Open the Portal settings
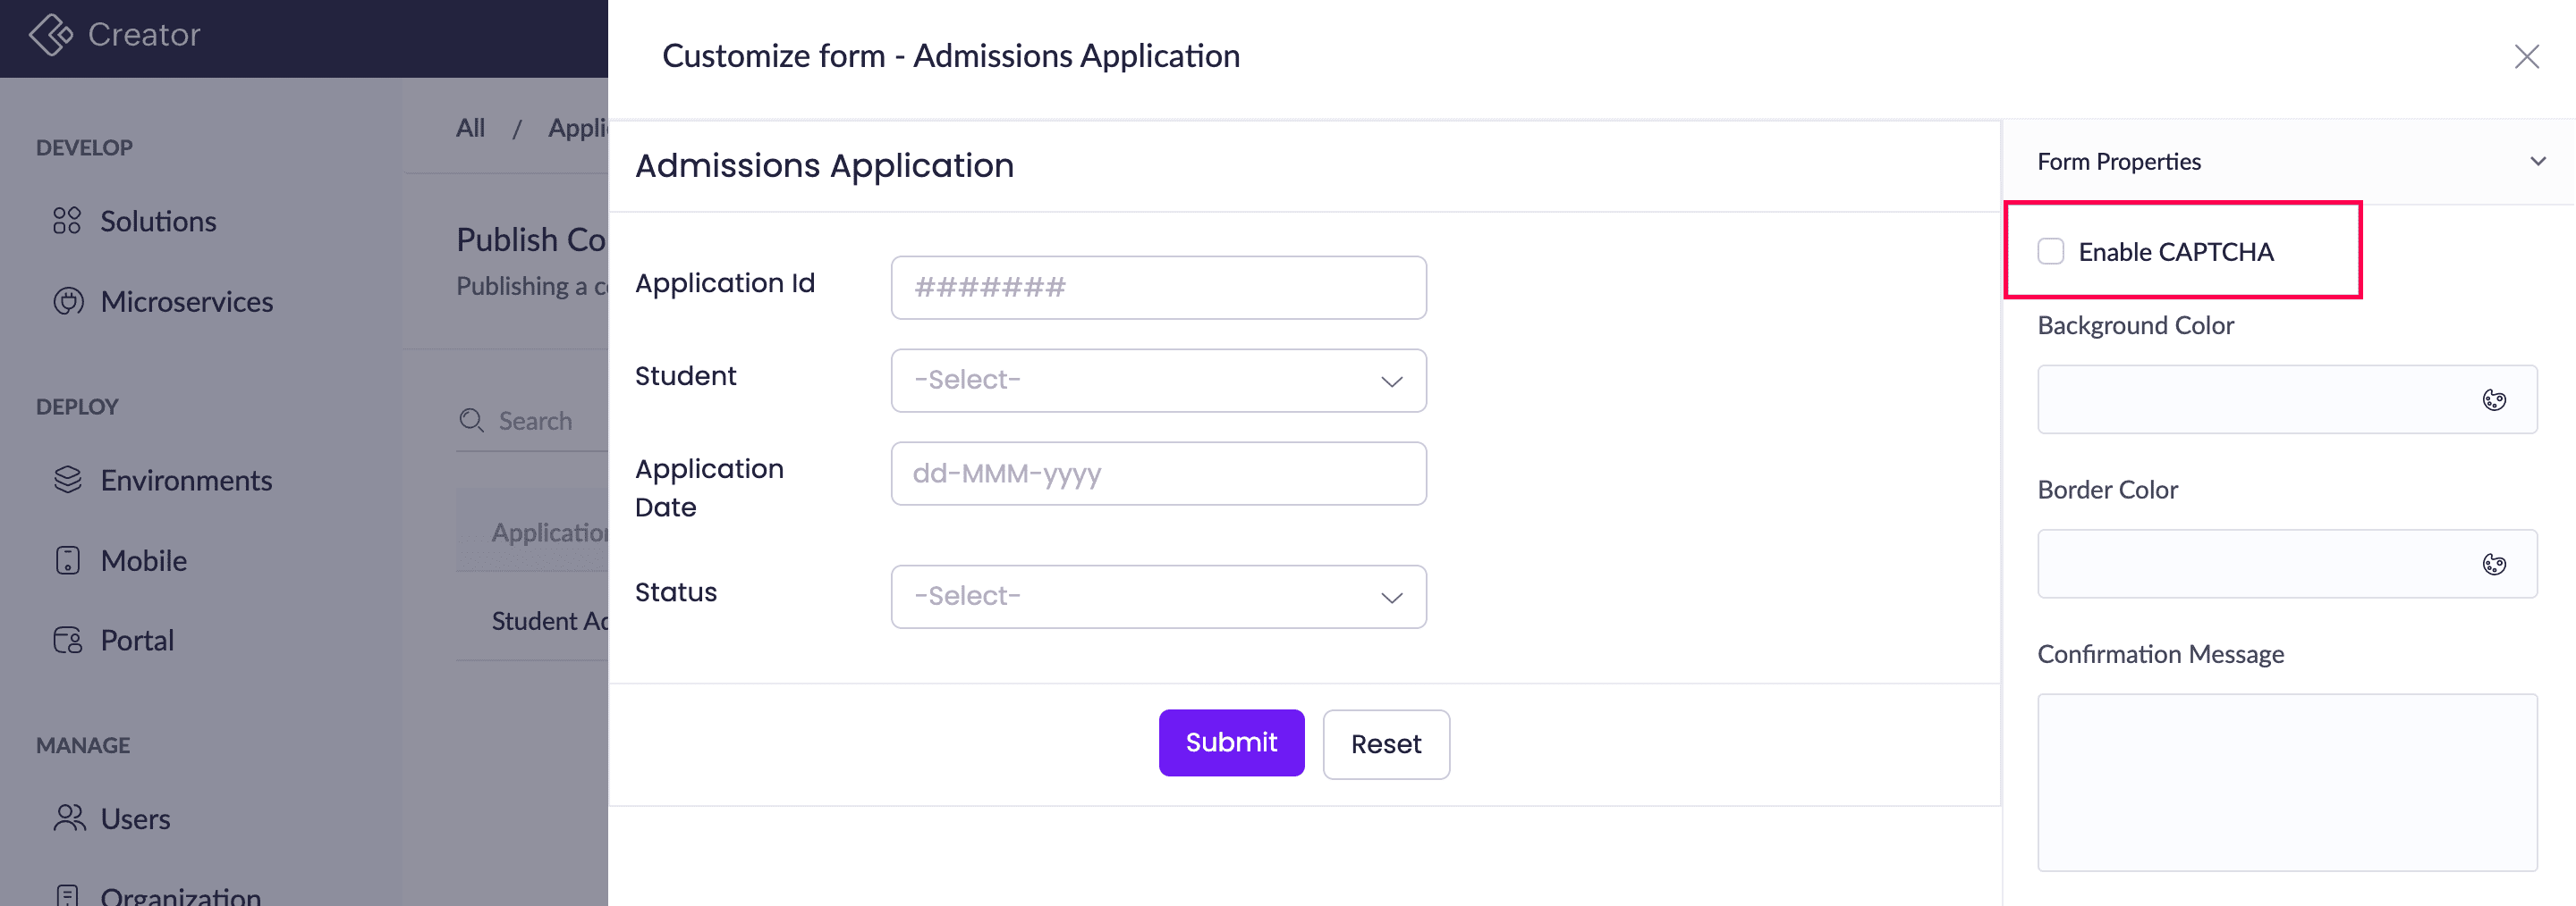2576x906 pixels. pos(137,641)
